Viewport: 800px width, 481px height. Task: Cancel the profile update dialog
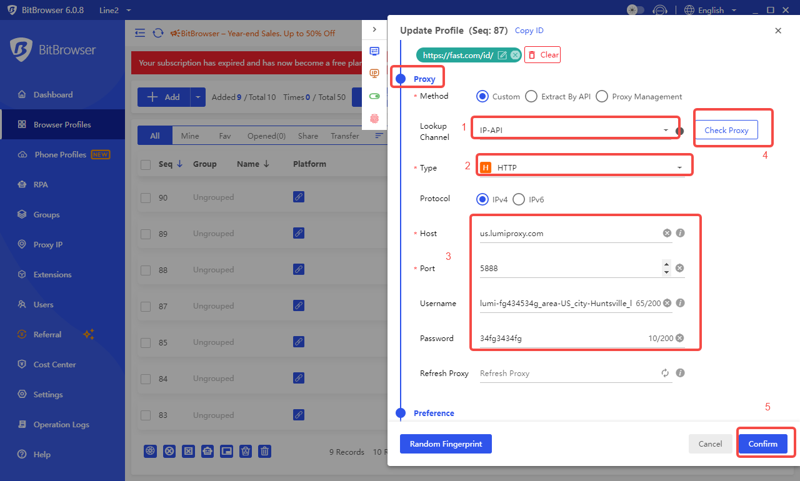[710, 444]
